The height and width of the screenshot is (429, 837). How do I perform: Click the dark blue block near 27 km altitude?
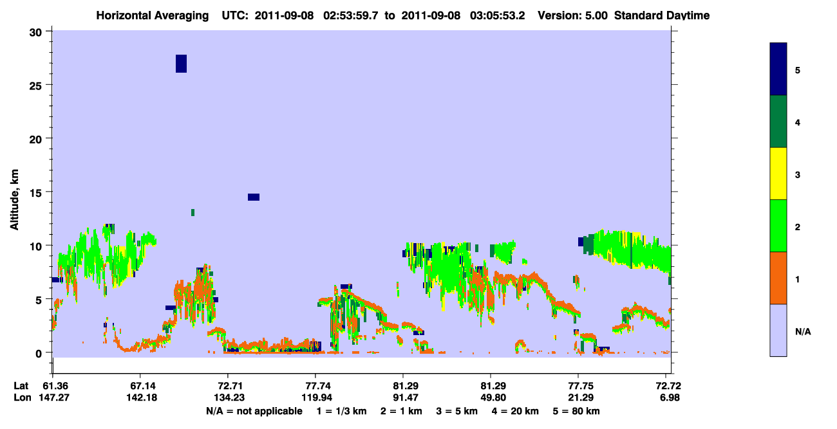tap(181, 64)
